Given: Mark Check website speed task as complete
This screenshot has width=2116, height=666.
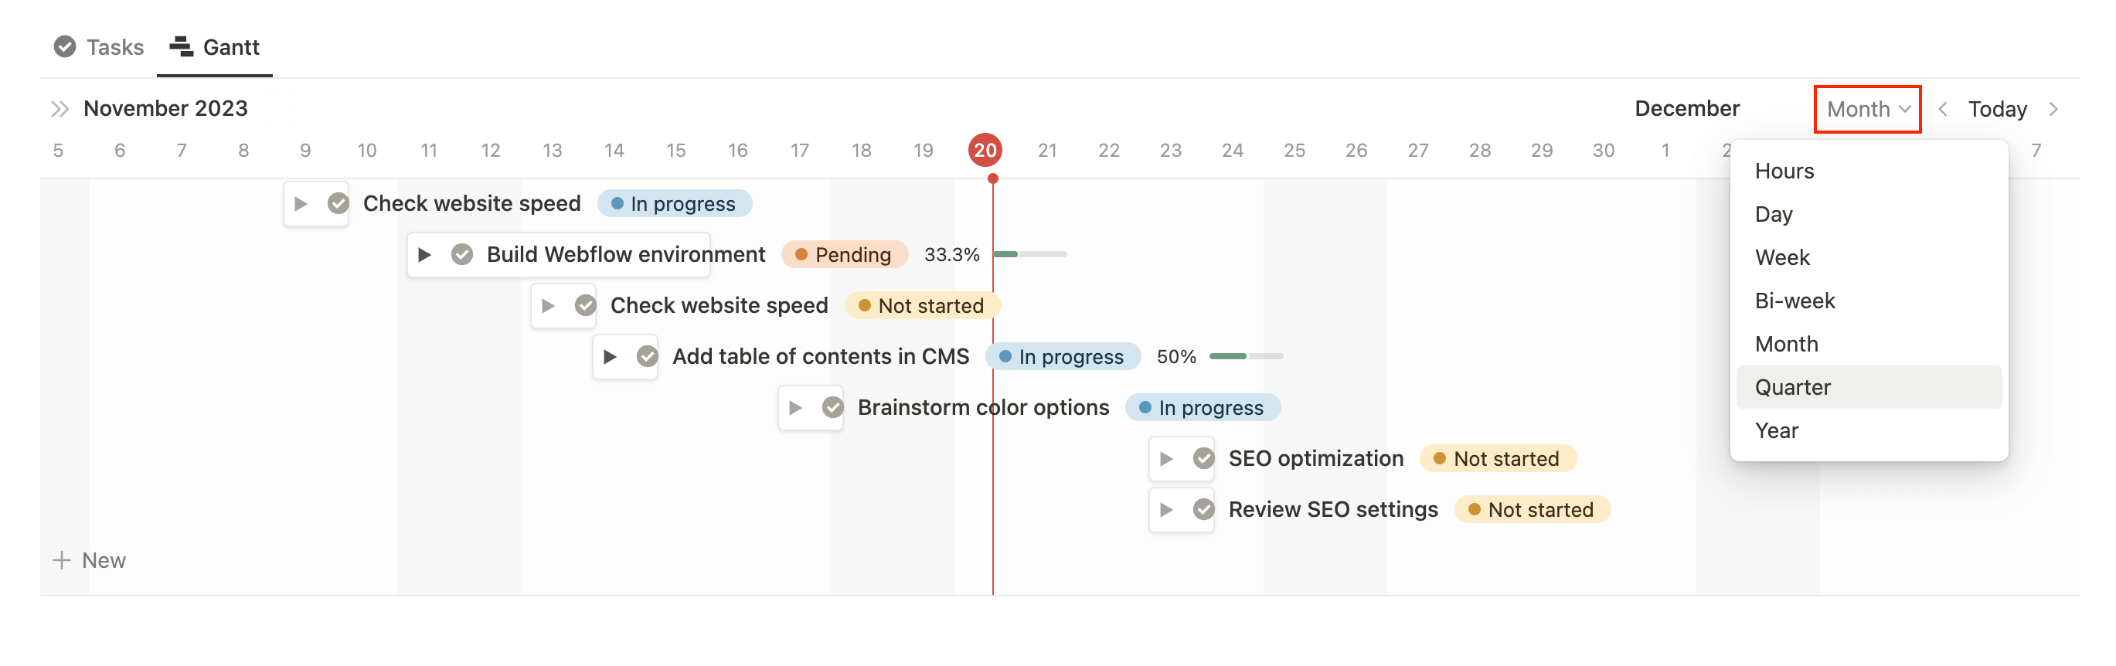Looking at the screenshot, I should coord(337,203).
